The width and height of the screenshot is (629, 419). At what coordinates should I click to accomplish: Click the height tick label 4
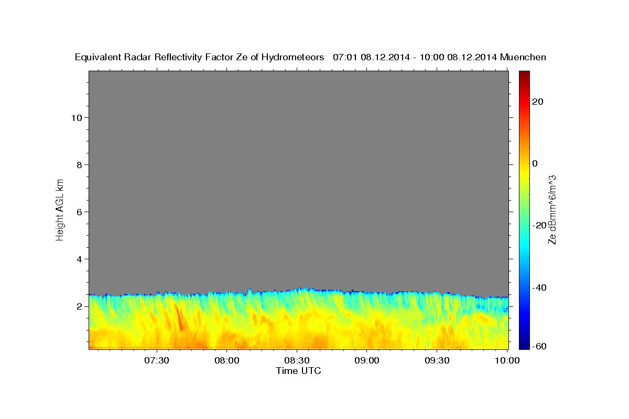tap(79, 259)
